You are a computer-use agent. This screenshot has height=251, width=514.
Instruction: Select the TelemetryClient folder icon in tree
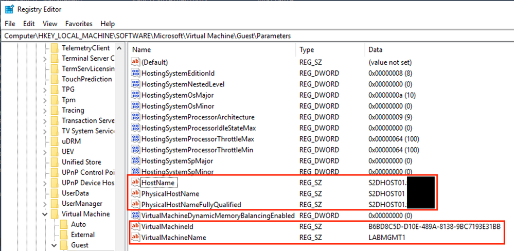55,48
